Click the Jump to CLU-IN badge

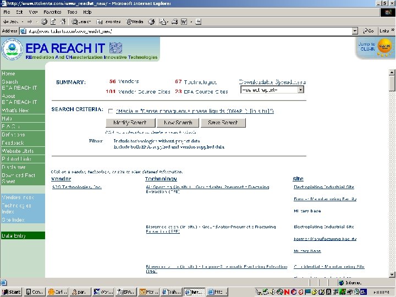375,48
